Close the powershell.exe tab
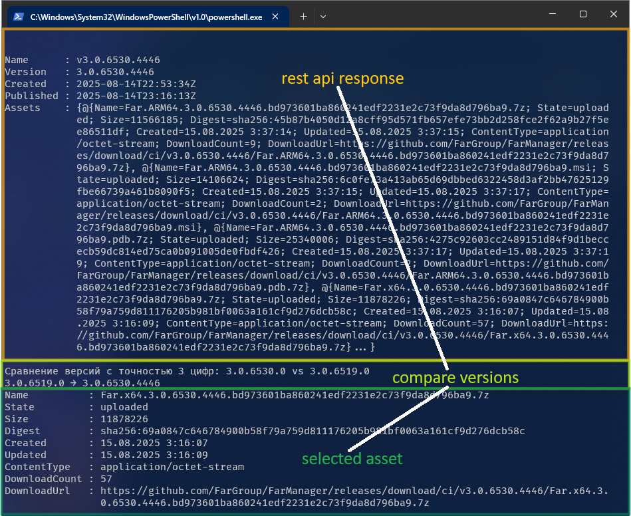Viewport: 631px width, 516px height. click(275, 17)
